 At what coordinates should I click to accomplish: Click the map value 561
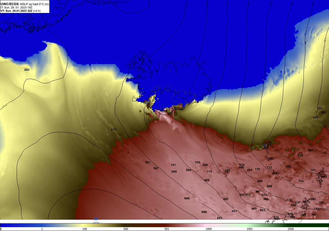tap(260, 181)
